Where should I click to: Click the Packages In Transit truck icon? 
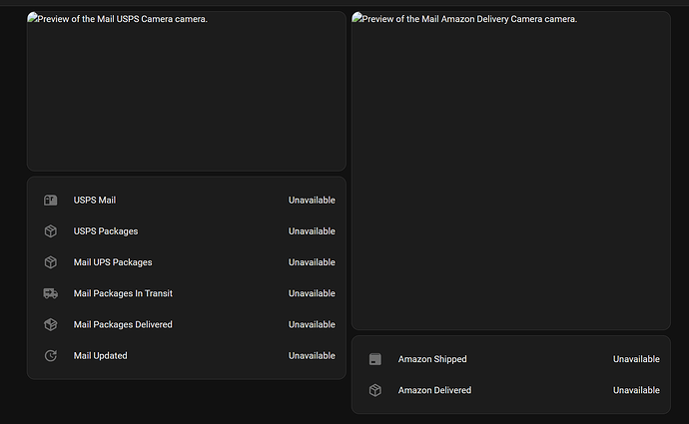(51, 293)
